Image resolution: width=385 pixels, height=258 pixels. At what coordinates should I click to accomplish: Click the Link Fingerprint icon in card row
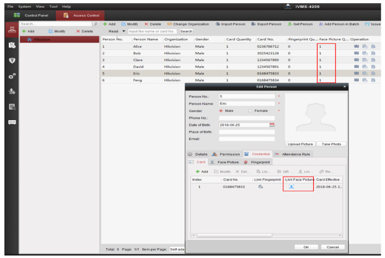tap(261, 187)
